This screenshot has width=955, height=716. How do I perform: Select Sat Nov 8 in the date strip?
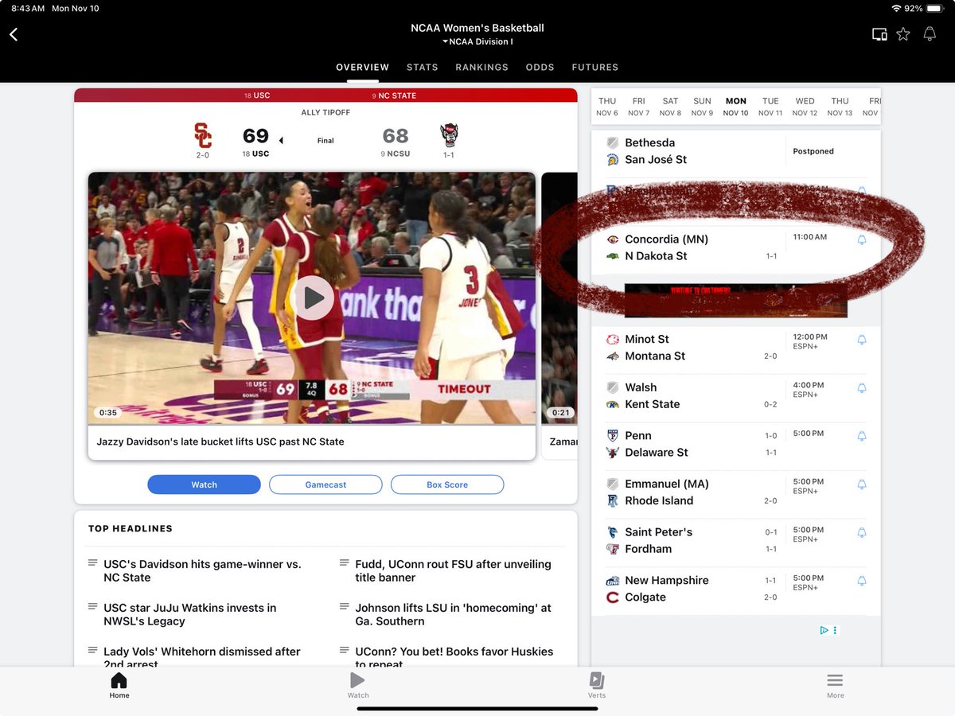point(670,107)
